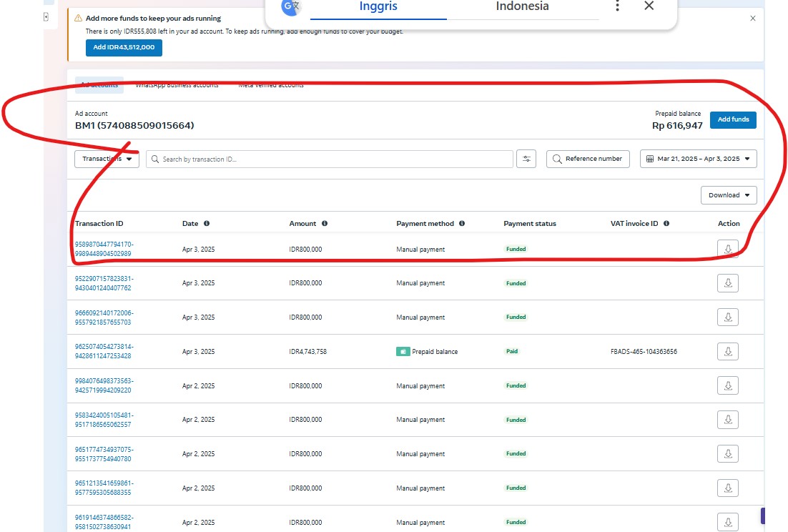The image size is (788, 532).
Task: Click the blue Add funds button
Action: pos(733,119)
